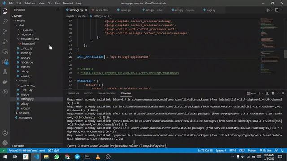Switch to the OUTPUT panel tab
The width and height of the screenshot is (287, 161).
click(88, 93)
